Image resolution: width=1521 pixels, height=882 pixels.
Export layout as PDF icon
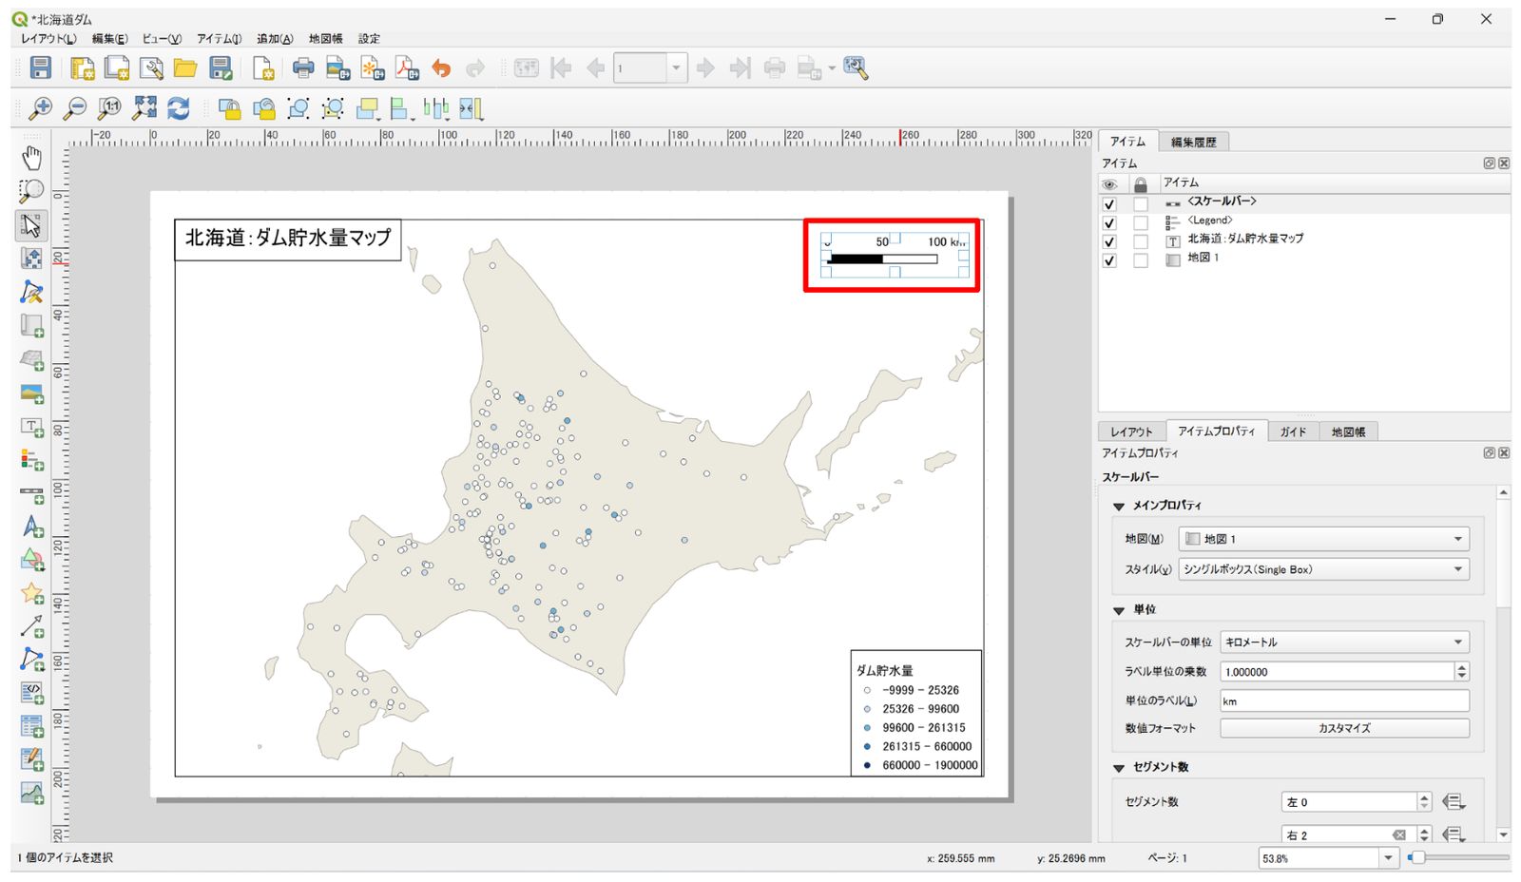(407, 67)
